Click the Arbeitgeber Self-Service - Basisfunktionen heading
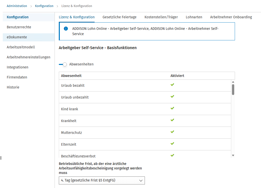The width and height of the screenshot is (261, 188). point(98,48)
